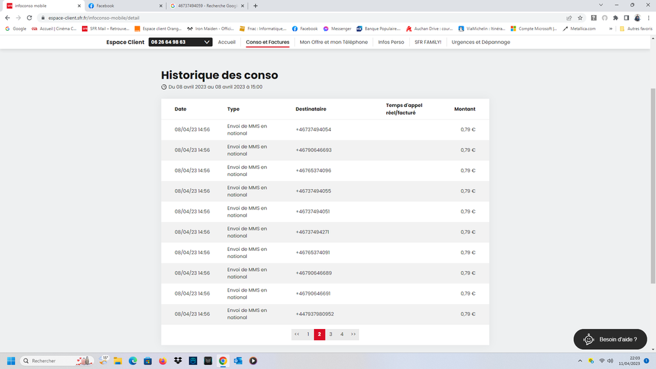Open the Mon Offre et mon Téléphone menu

point(334,42)
